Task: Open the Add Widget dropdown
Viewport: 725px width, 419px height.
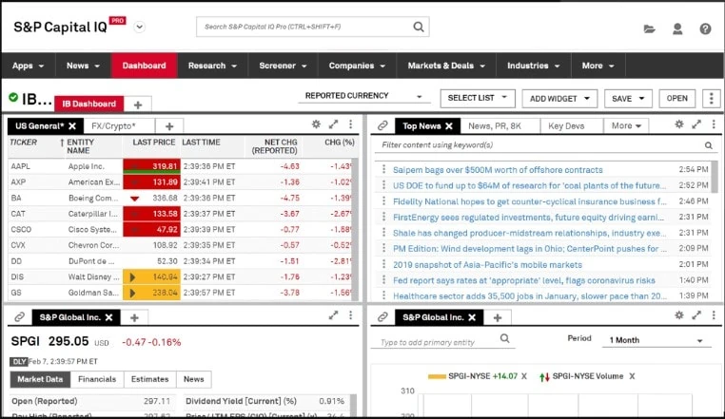Action: pyautogui.click(x=560, y=99)
